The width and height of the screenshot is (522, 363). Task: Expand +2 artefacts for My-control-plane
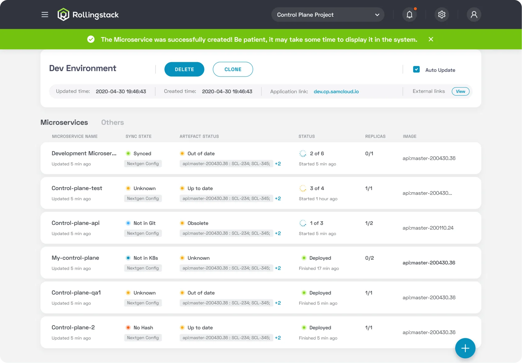click(x=278, y=268)
